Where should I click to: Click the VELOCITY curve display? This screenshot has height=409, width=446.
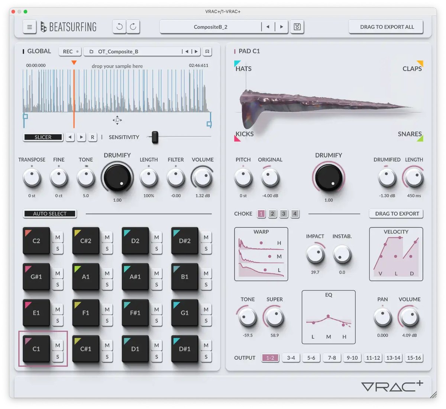[396, 254]
